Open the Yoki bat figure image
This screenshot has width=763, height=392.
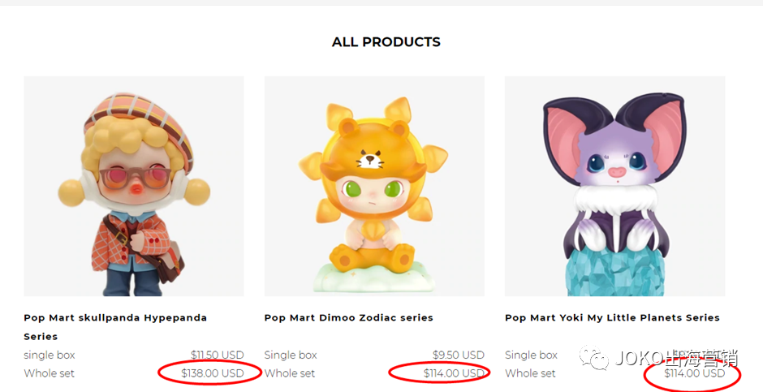(x=614, y=186)
